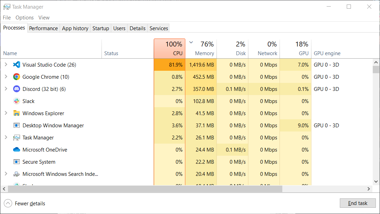Expand the Windows Explorer process group

pyautogui.click(x=6, y=113)
